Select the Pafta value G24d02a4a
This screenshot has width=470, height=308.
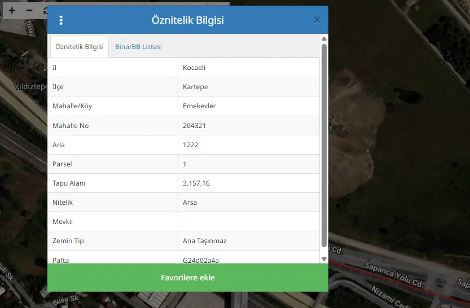pyautogui.click(x=201, y=260)
